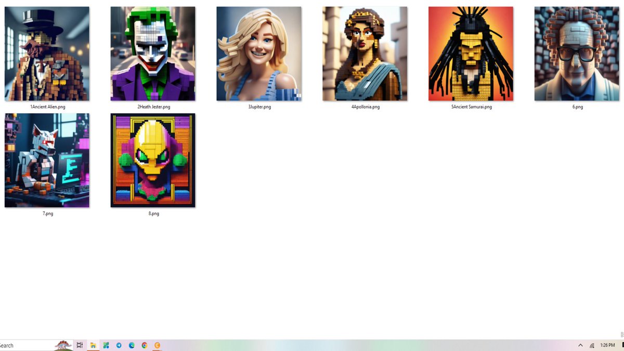
Task: Select the 5Ancient Samurai.png thumbnail image
Action: point(471,54)
